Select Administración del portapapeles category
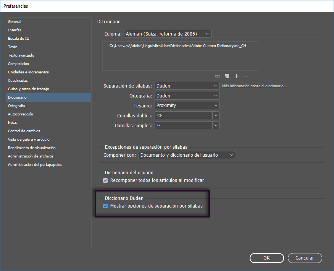334x271 pixels. point(48,165)
